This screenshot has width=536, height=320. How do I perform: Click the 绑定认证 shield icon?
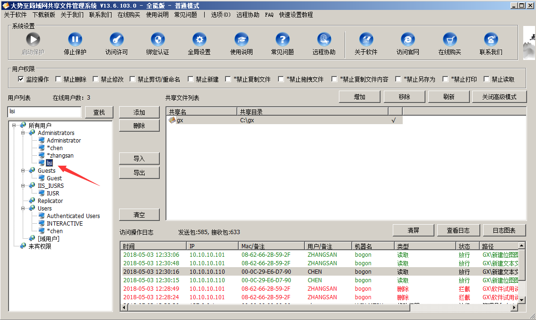(x=157, y=40)
